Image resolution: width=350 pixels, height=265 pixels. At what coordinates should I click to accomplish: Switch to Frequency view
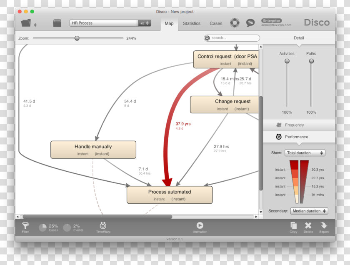tap(299, 125)
